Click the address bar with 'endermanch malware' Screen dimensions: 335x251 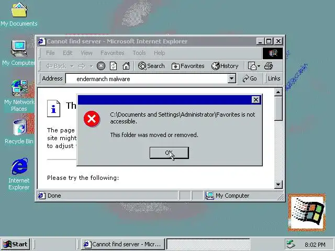[147, 79]
